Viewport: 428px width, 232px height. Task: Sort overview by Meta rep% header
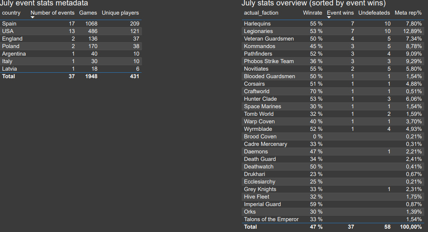(x=408, y=13)
